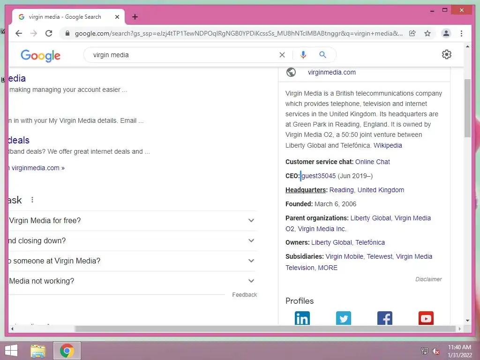
Task: Open virginmedia.com link in knowledge panel
Action: pyautogui.click(x=332, y=72)
